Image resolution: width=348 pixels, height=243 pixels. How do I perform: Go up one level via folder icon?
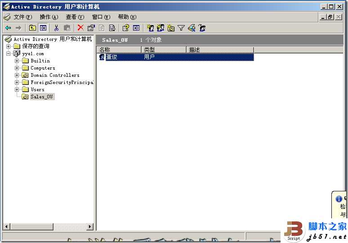click(x=33, y=28)
